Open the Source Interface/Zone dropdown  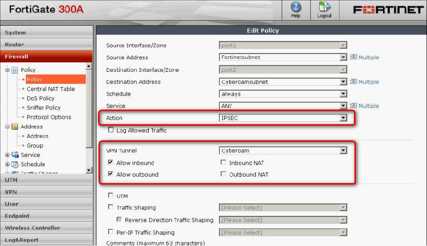coord(283,46)
